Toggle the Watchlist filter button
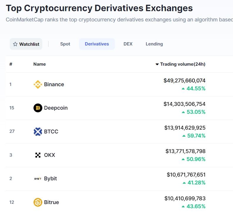 26,44
